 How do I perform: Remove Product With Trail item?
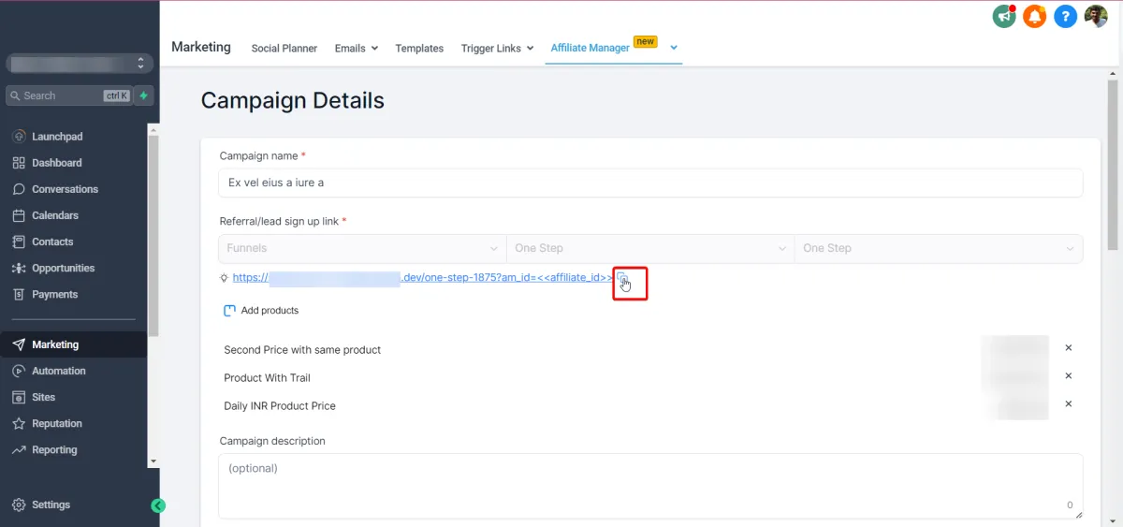[1069, 376]
